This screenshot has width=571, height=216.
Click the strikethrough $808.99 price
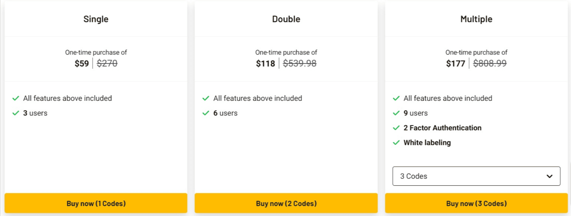[x=490, y=63]
